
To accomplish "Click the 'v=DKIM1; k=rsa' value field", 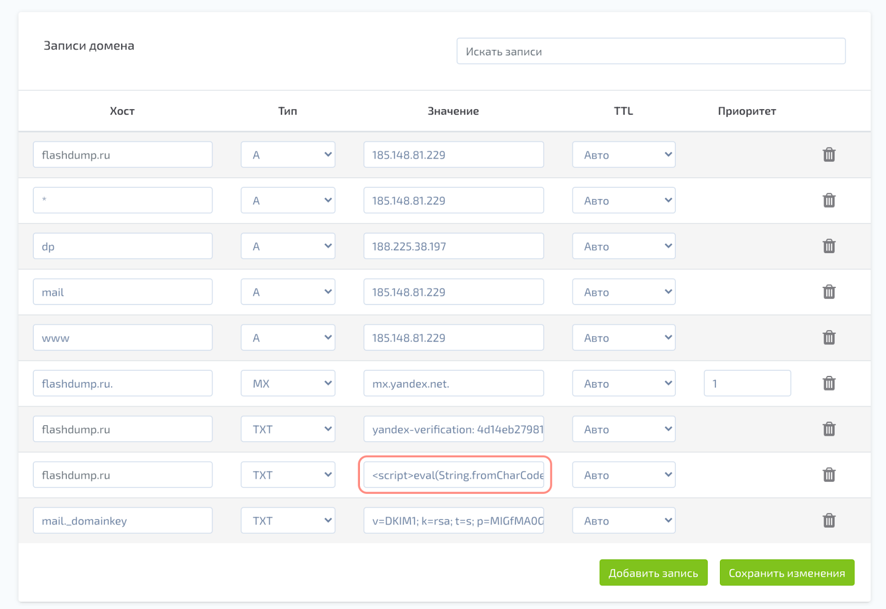I will point(454,520).
